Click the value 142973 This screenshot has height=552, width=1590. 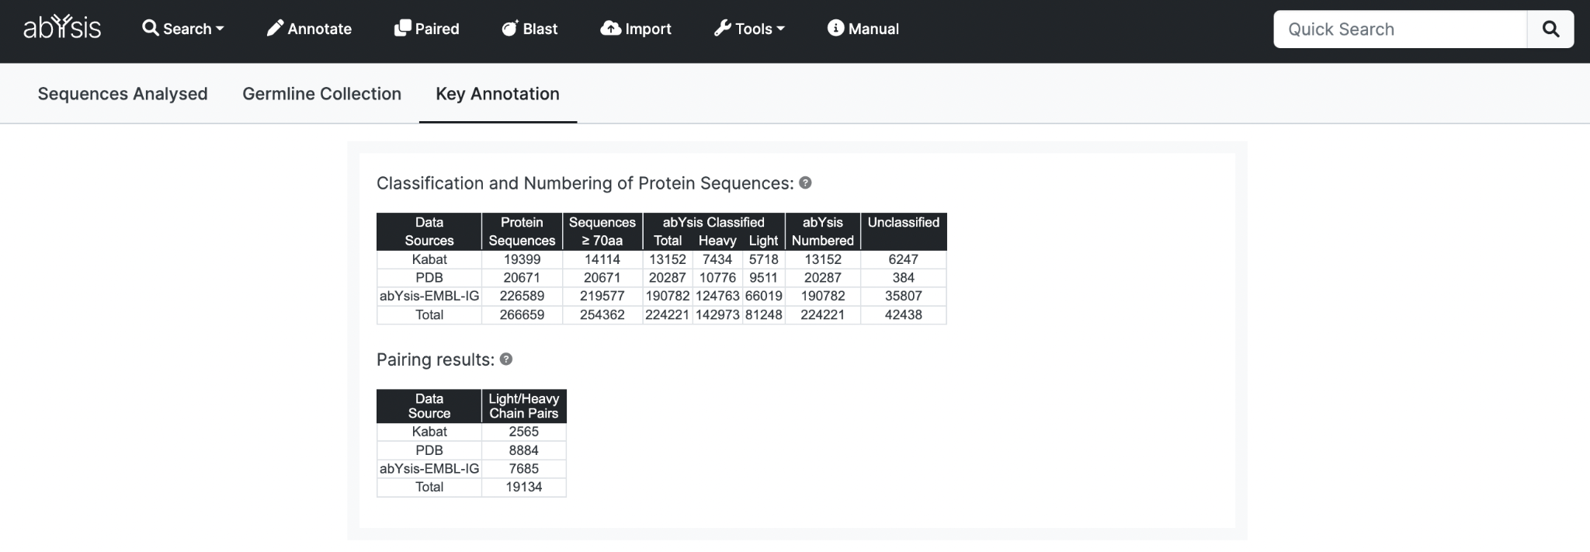[x=717, y=314]
